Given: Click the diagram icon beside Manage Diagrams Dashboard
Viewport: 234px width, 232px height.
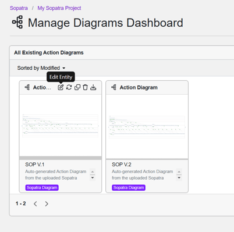Looking at the screenshot, I should 17,22.
